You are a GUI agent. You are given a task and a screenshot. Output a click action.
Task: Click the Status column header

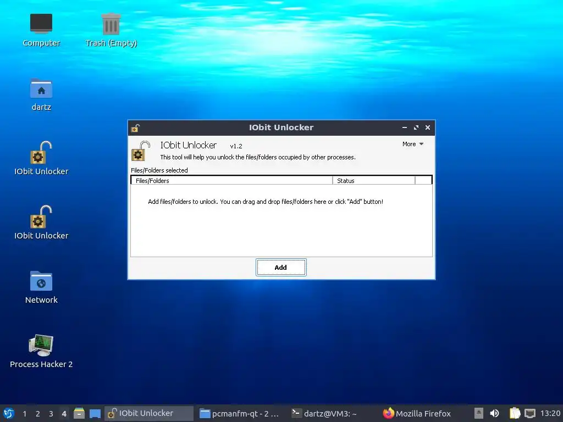point(374,180)
